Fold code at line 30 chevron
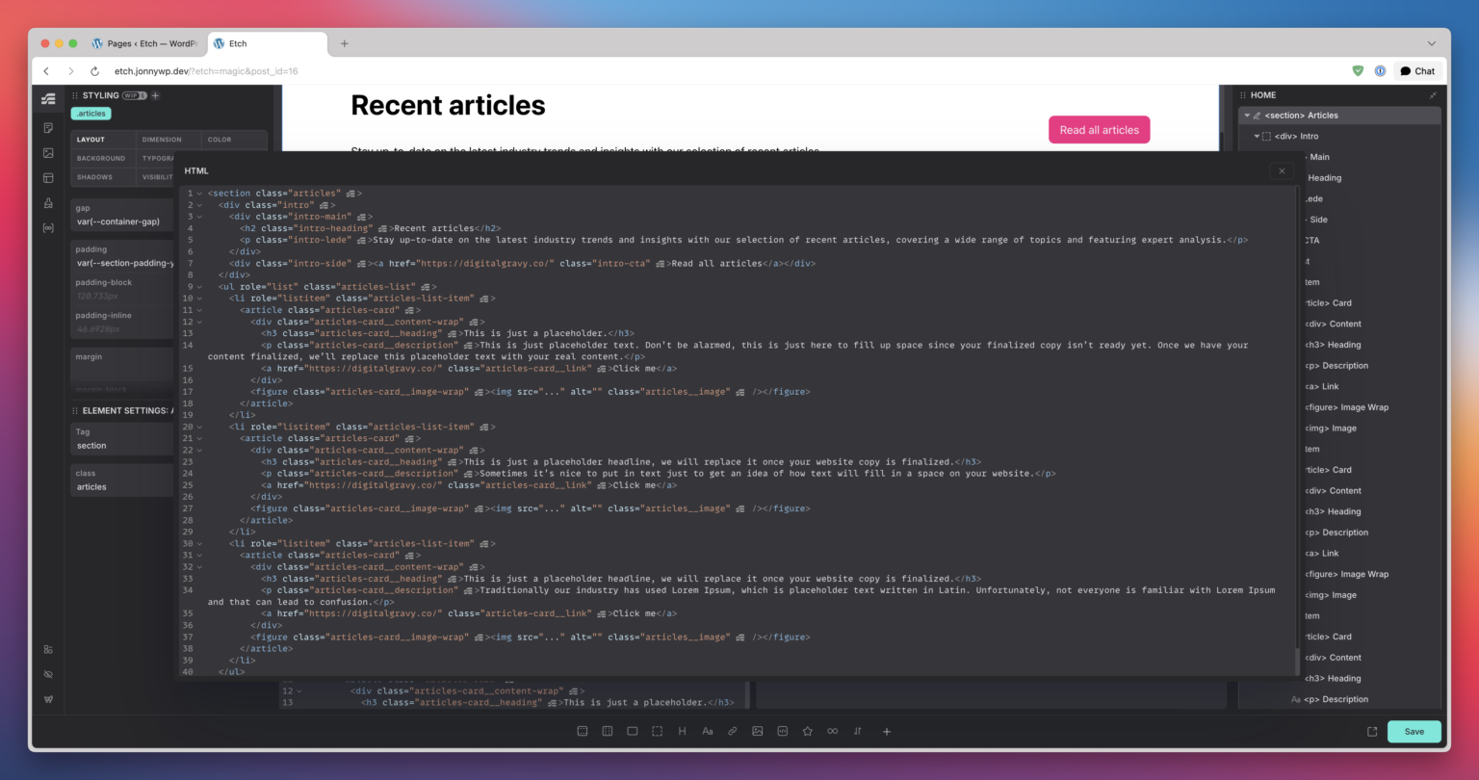 coord(199,543)
